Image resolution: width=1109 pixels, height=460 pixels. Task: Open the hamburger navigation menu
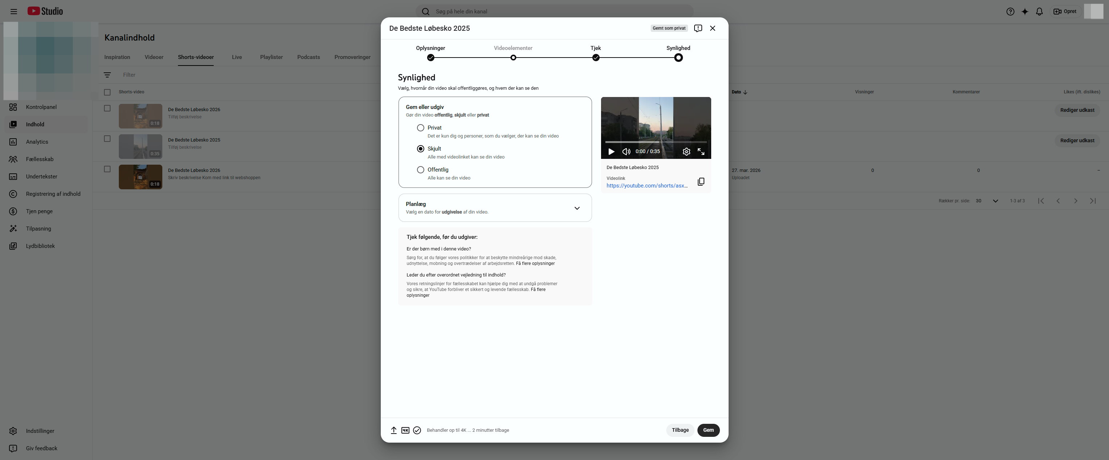13,12
